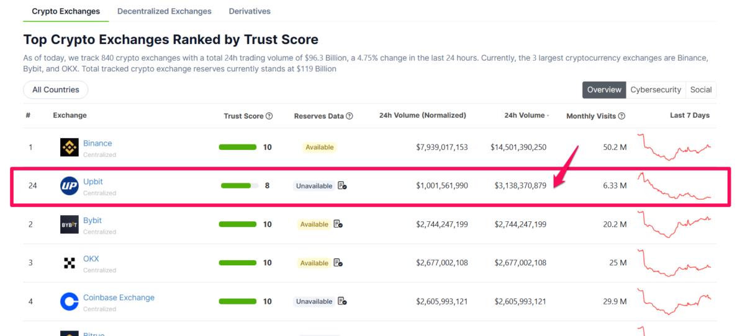
Task: Click Binance's green trust score bar
Action: click(x=238, y=148)
